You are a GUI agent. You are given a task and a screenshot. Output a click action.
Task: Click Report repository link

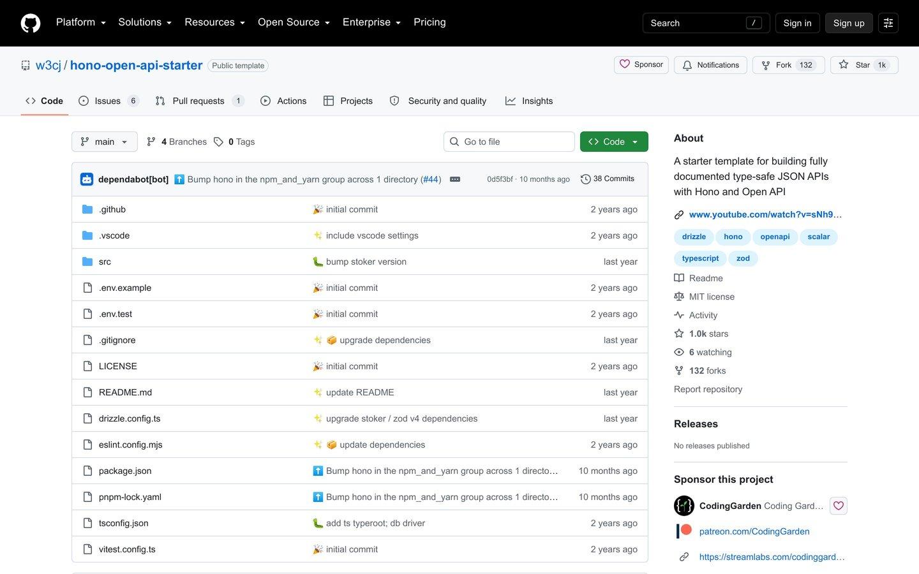(x=708, y=389)
